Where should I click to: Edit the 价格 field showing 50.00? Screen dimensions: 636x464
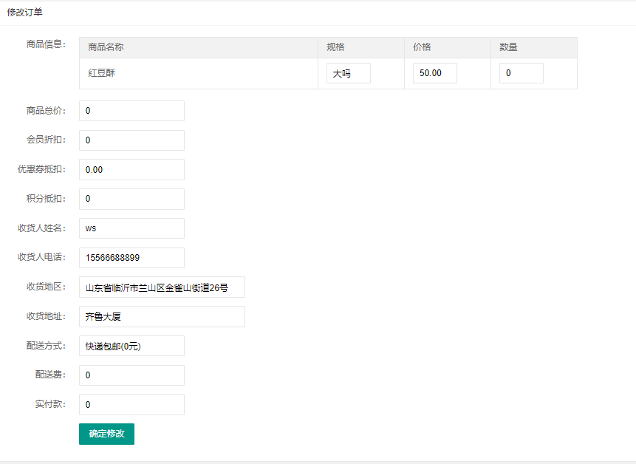[435, 73]
